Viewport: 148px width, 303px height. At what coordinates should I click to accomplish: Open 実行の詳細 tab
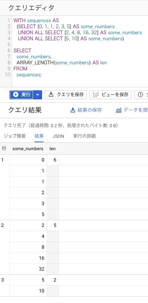pos(84,136)
